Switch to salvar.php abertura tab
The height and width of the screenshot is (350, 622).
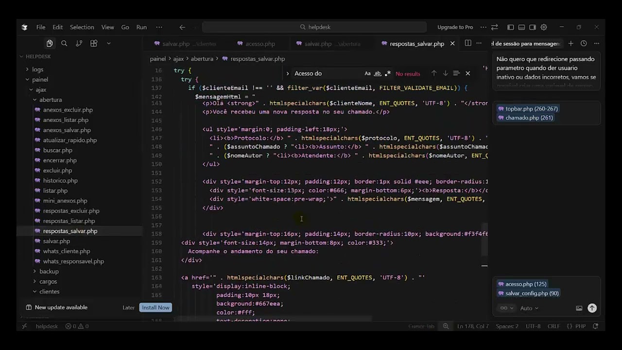(332, 44)
